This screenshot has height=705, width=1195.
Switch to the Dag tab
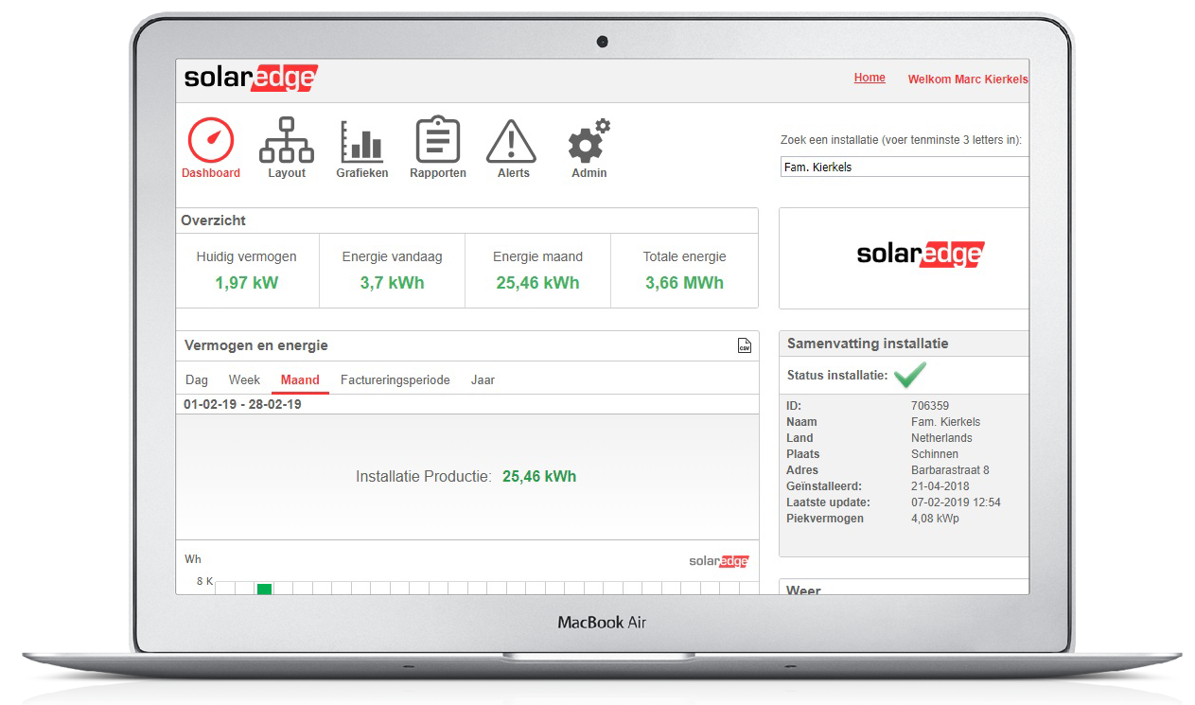coord(197,380)
